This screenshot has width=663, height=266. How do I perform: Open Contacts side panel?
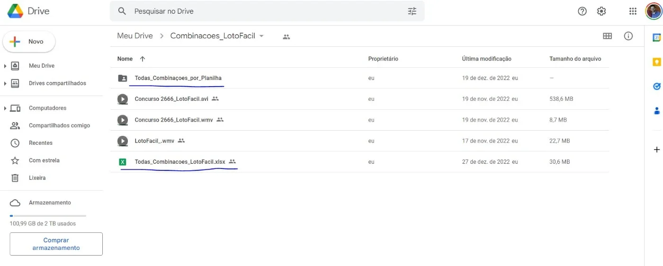point(657,111)
